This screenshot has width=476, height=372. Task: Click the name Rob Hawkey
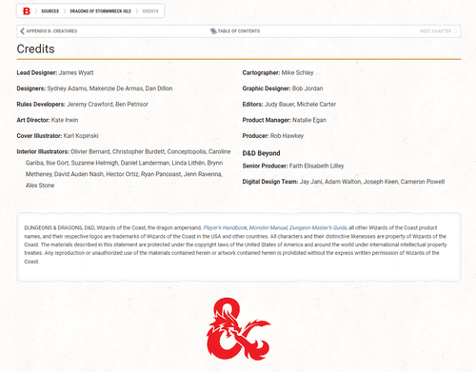coord(287,136)
